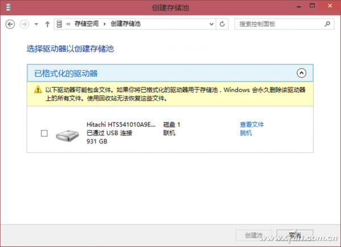This screenshot has height=247, width=341.
Task: Click the search magnifier icon
Action: click(327, 24)
